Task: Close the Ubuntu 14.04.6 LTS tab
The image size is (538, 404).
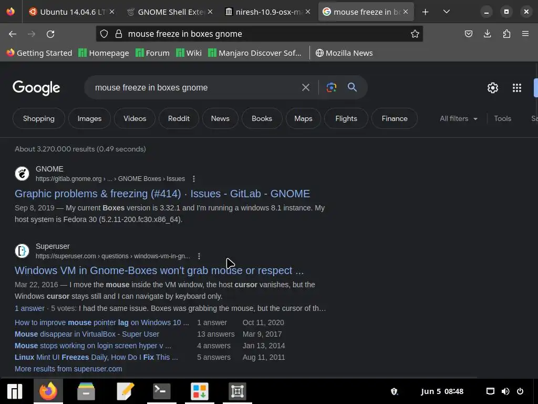Action: [112, 12]
